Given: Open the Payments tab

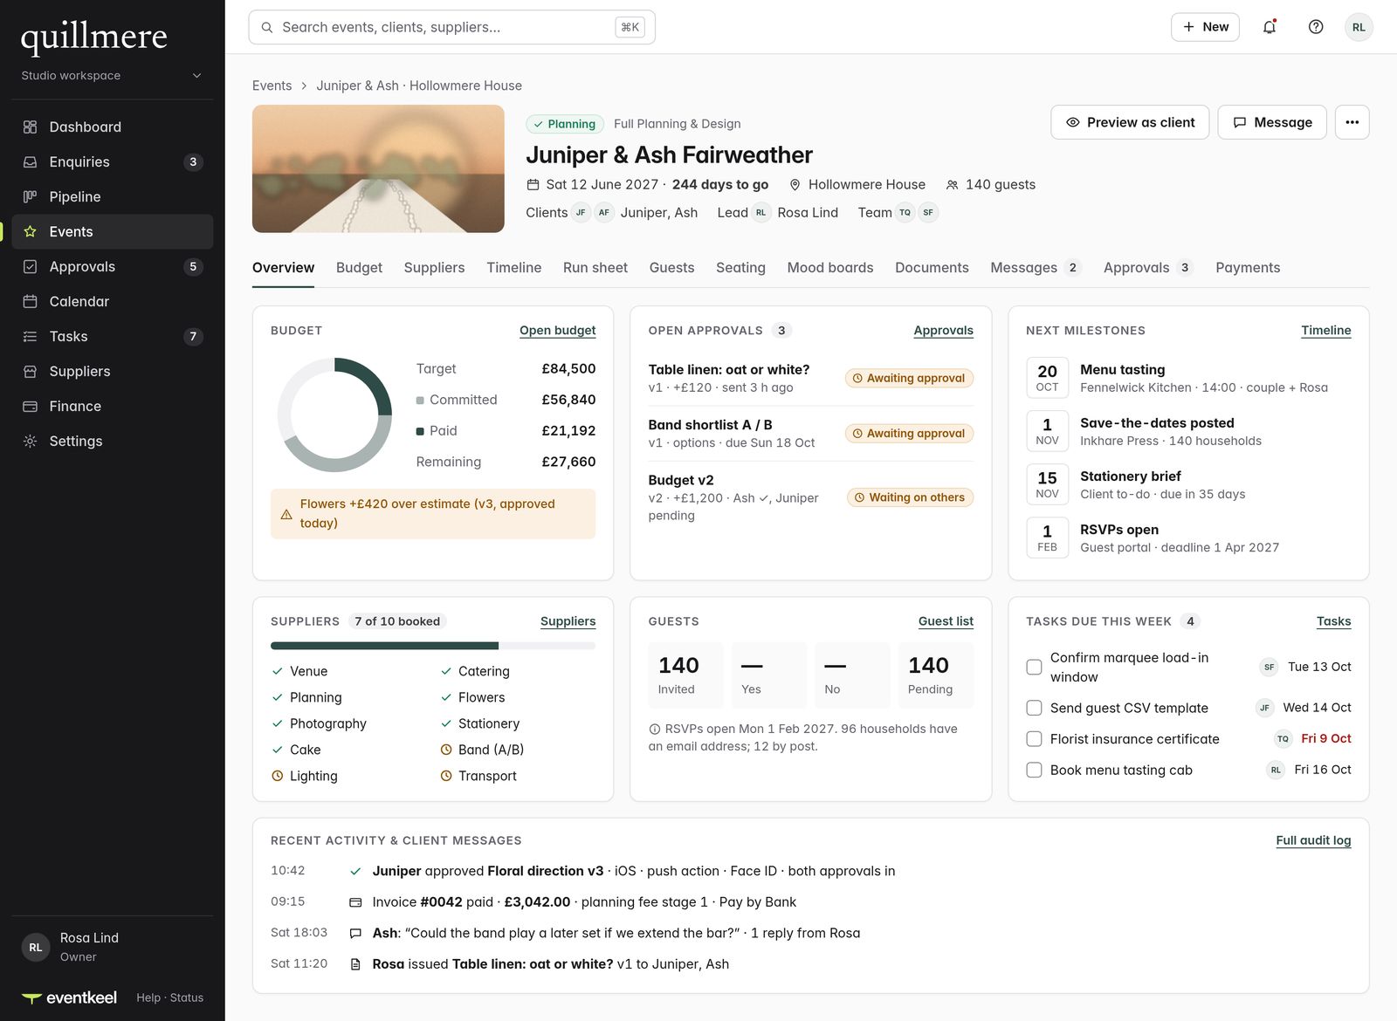Looking at the screenshot, I should click(x=1248, y=268).
